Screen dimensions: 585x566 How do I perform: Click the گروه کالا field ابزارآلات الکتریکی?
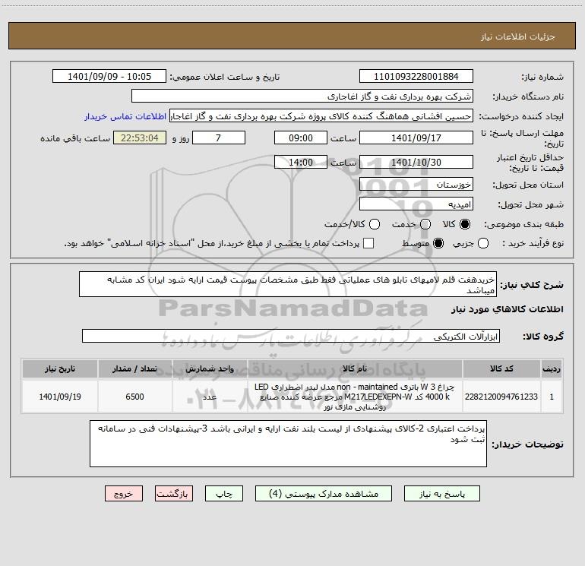pyautogui.click(x=291, y=336)
